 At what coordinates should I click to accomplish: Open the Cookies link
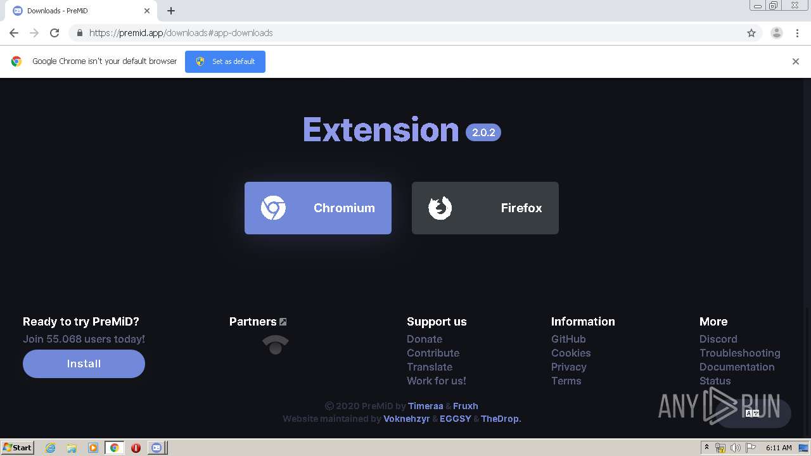571,353
